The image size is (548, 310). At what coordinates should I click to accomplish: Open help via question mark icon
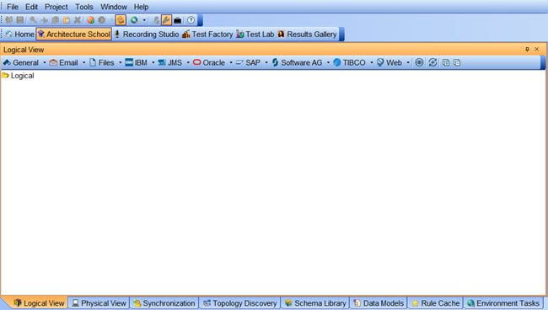pos(191,20)
